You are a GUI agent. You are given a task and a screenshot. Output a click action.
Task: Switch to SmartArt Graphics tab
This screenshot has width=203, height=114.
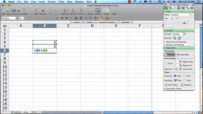[x=107, y=22]
